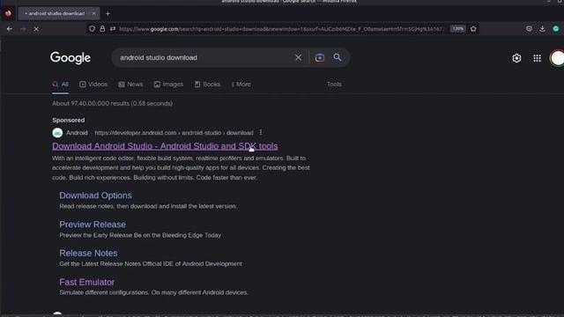Open the tracking protection shield icon

pyautogui.click(x=92, y=29)
